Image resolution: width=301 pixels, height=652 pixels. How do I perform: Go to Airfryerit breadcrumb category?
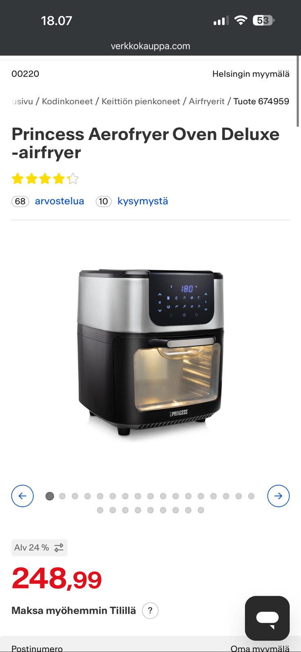coord(206,101)
